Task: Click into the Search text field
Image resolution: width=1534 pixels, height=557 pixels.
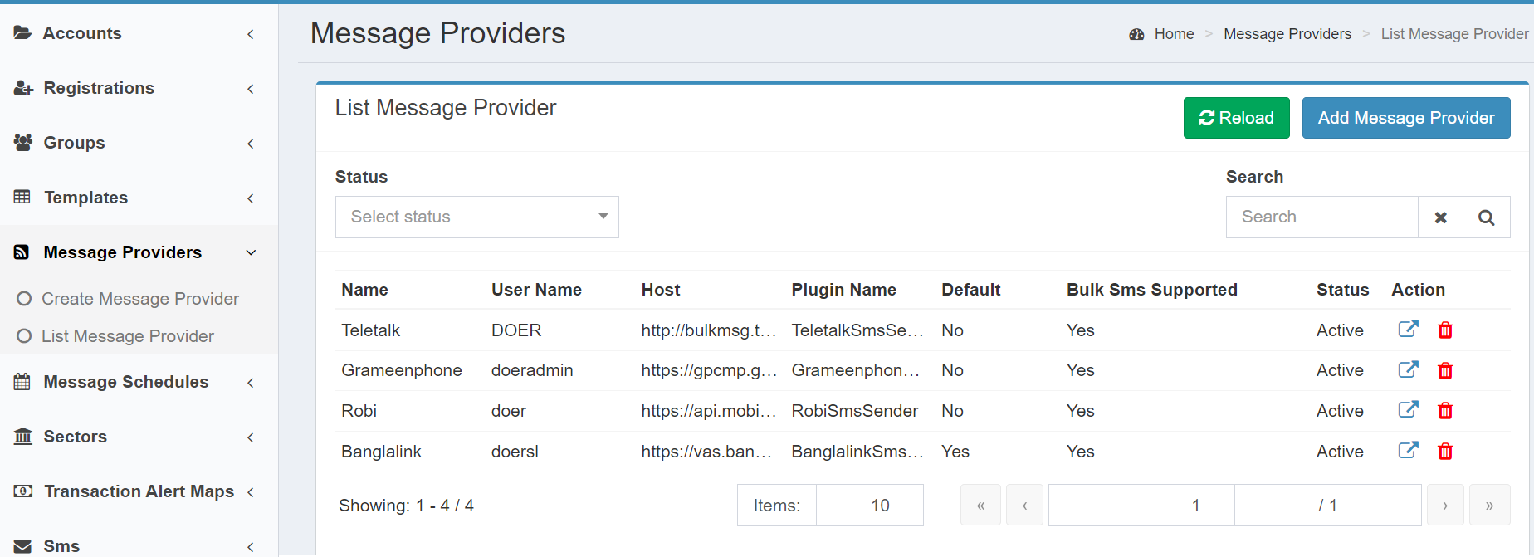Action: tap(1322, 217)
